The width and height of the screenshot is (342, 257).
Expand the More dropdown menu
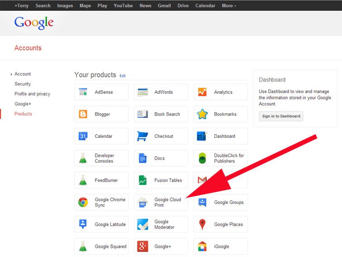click(x=229, y=6)
